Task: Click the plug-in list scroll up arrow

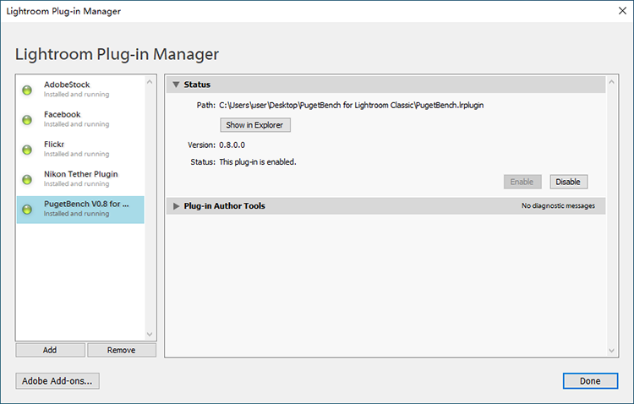Action: pyautogui.click(x=150, y=82)
